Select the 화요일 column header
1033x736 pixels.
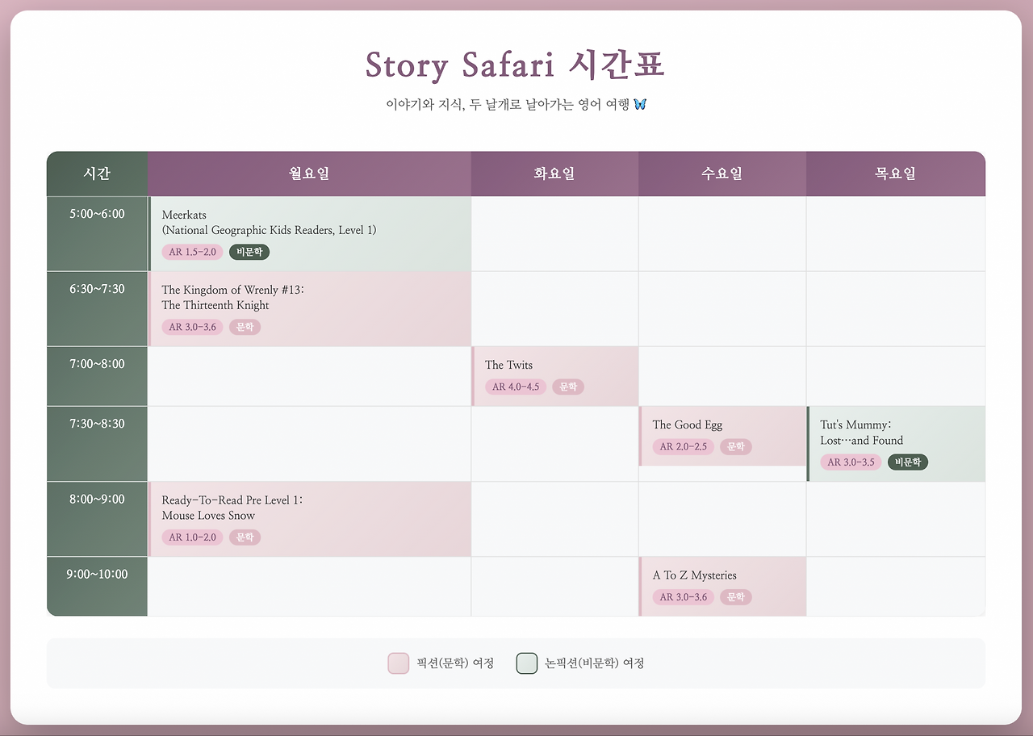554,174
